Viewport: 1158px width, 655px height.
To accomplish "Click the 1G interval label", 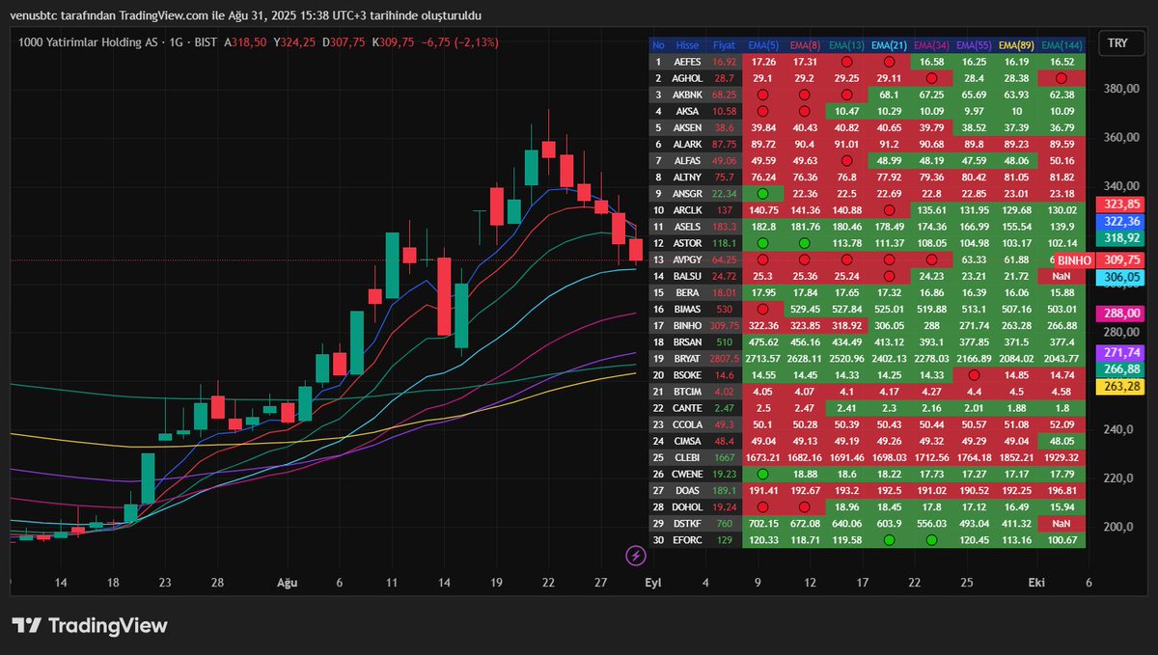I will coord(176,42).
